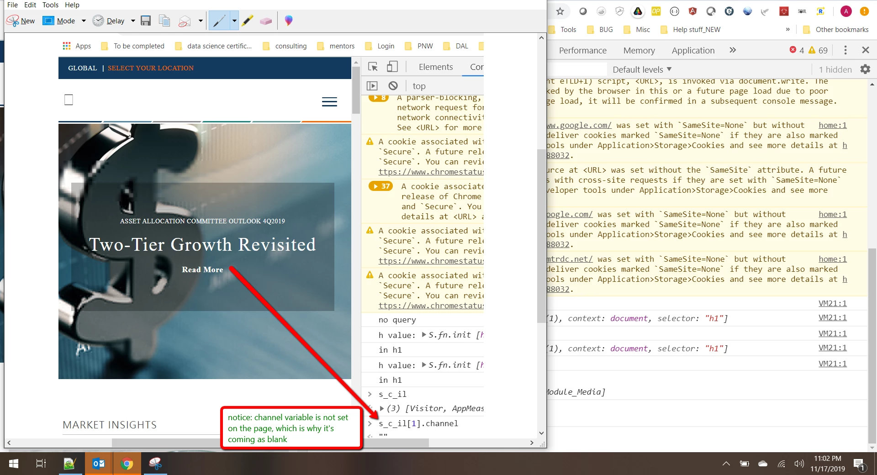Start a new snip with the New button
This screenshot has width=877, height=475.
21,21
